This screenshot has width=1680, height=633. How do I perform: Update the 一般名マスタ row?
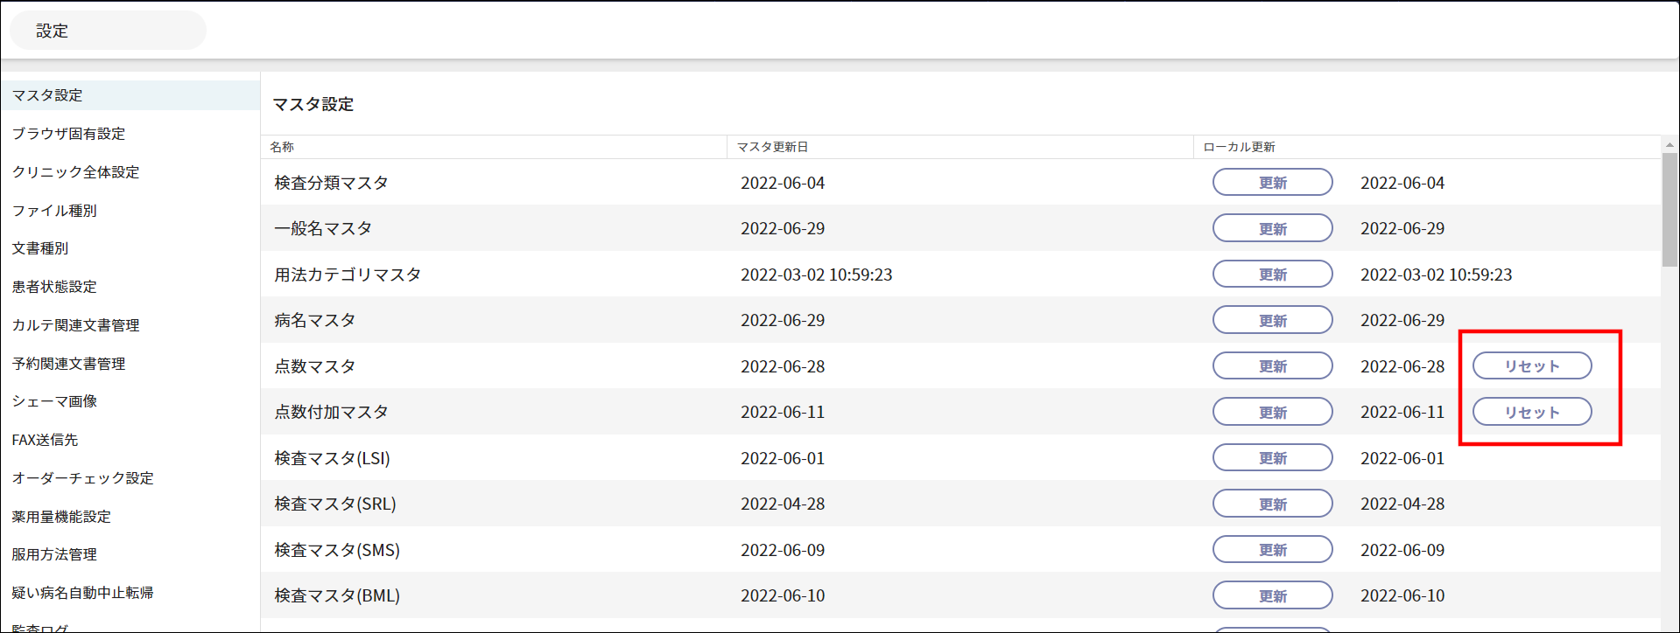(x=1272, y=228)
